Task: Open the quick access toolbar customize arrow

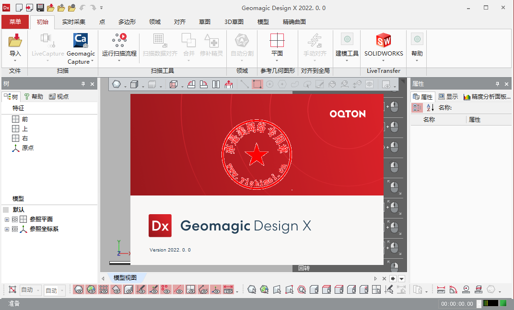Action: click(102, 8)
